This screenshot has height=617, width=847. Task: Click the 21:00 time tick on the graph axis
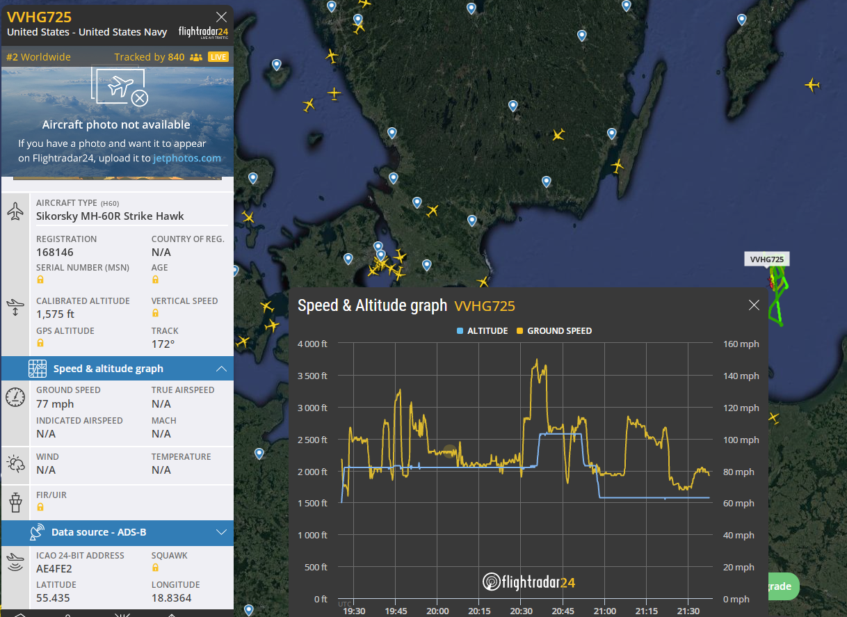point(605,611)
